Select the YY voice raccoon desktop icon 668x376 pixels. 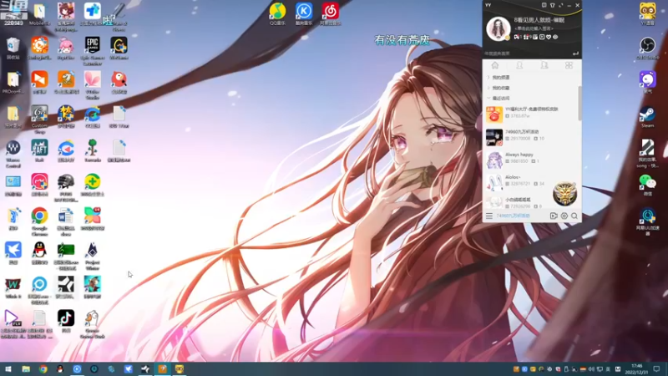[x=647, y=13]
